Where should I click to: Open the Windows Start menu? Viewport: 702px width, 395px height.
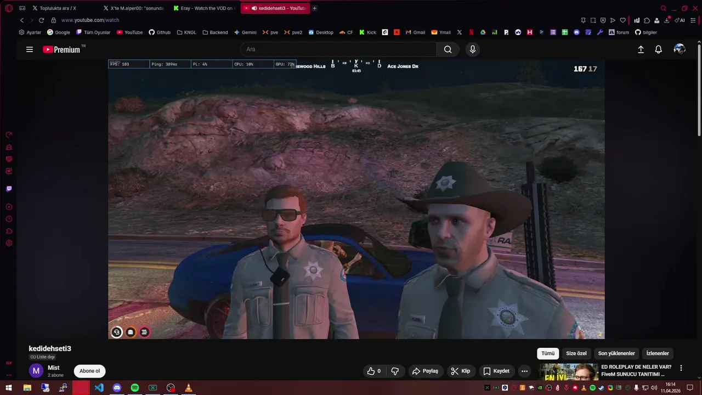pyautogui.click(x=9, y=388)
